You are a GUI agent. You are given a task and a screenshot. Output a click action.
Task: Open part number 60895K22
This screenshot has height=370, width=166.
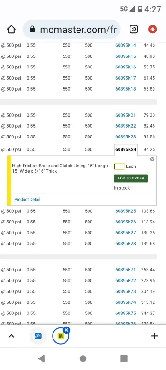(125, 126)
